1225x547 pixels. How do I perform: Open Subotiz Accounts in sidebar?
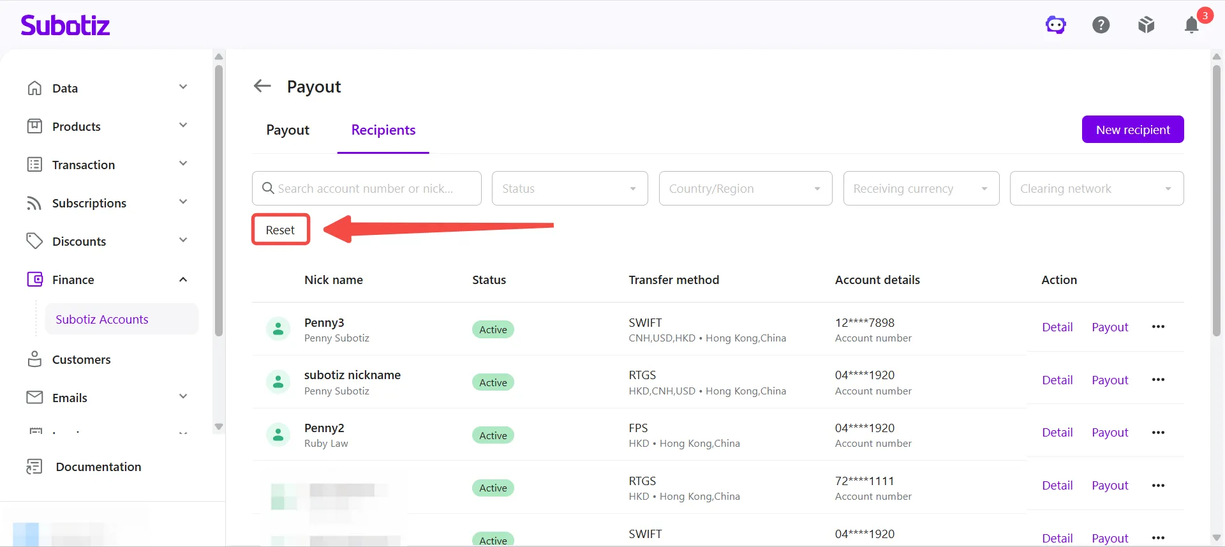pos(122,319)
